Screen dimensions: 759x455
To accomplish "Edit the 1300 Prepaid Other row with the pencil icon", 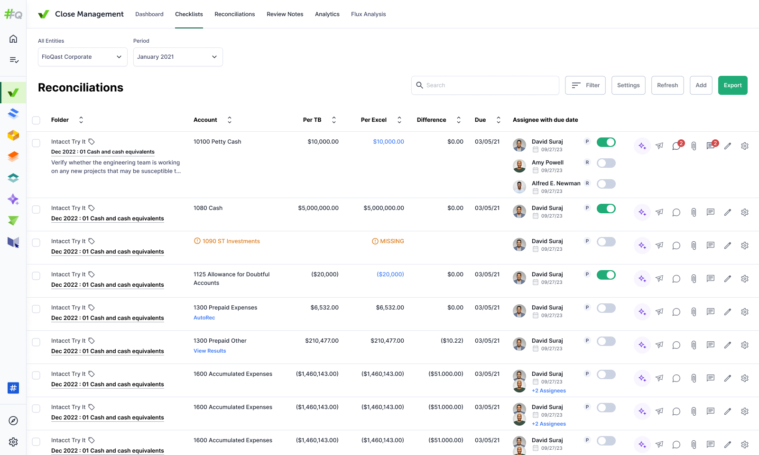I will (x=727, y=345).
